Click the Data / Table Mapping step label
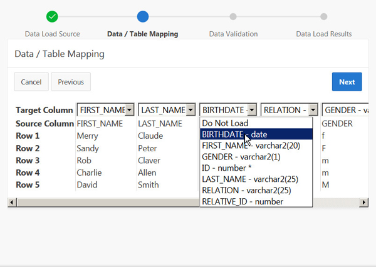This screenshot has width=376, height=267. click(143, 34)
